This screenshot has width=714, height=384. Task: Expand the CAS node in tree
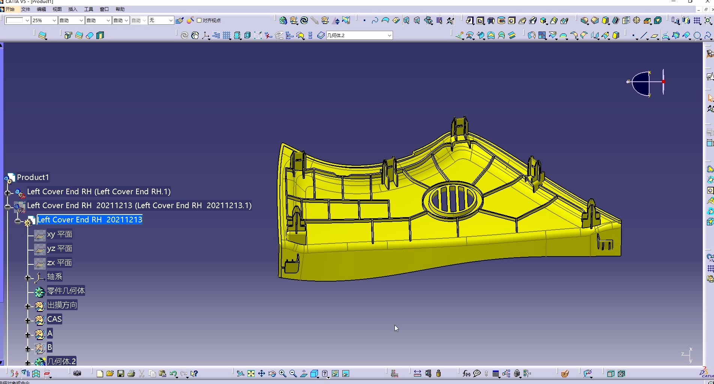[27, 320]
